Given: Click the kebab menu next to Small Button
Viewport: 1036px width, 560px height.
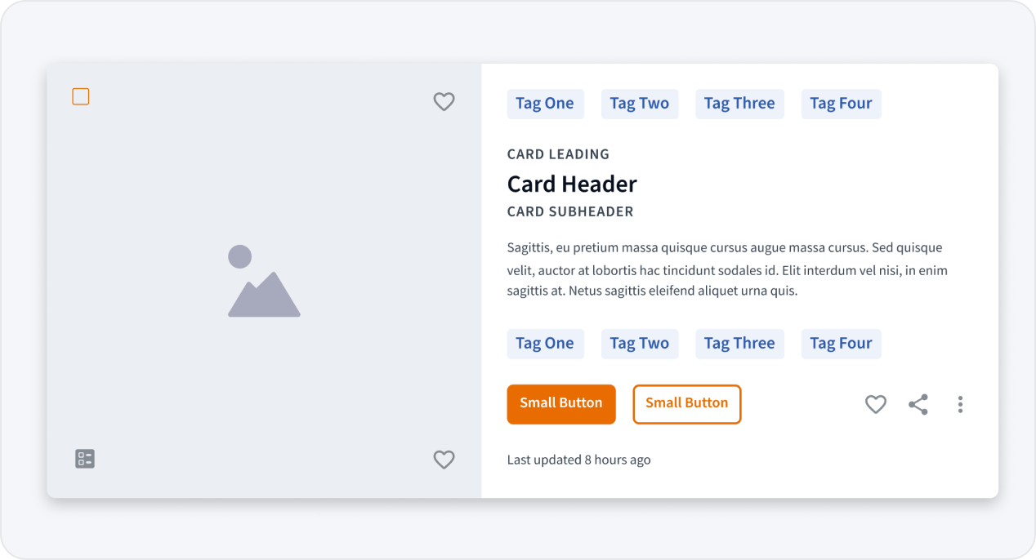Looking at the screenshot, I should (960, 404).
